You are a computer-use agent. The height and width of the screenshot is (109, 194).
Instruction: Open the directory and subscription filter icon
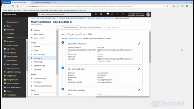(101, 14)
